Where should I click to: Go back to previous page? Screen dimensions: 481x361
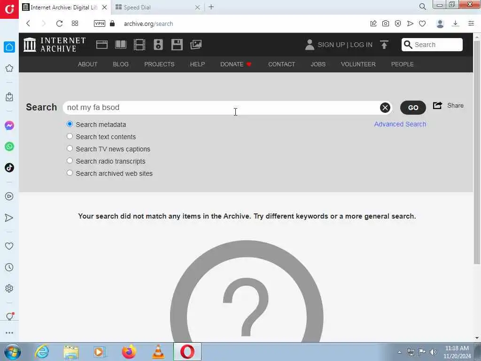(28, 24)
